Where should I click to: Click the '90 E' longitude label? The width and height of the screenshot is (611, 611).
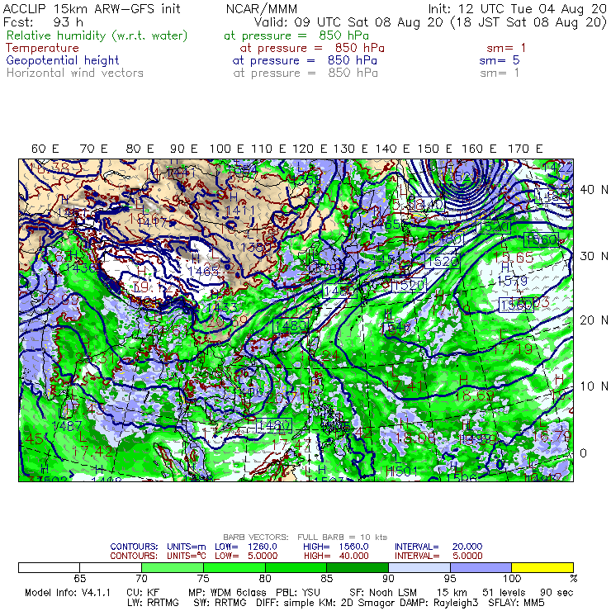click(x=184, y=149)
